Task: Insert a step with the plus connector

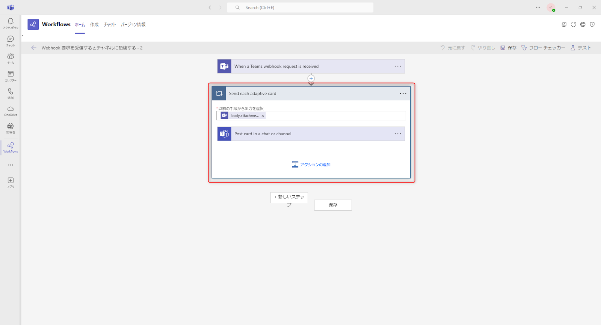Action: 311,78
